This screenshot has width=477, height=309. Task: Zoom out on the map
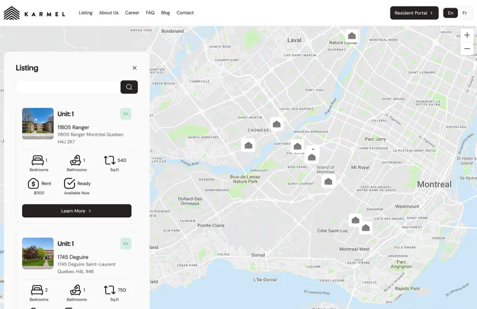click(x=467, y=49)
